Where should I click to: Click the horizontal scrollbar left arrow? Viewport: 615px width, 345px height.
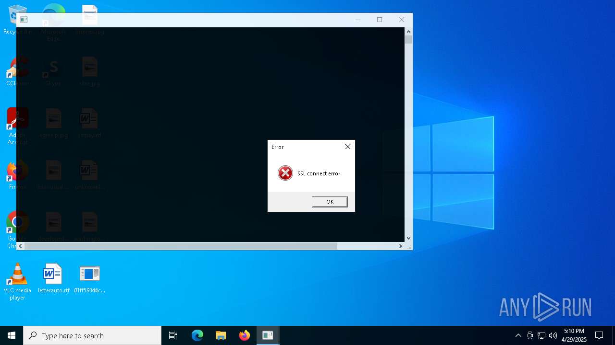click(20, 246)
